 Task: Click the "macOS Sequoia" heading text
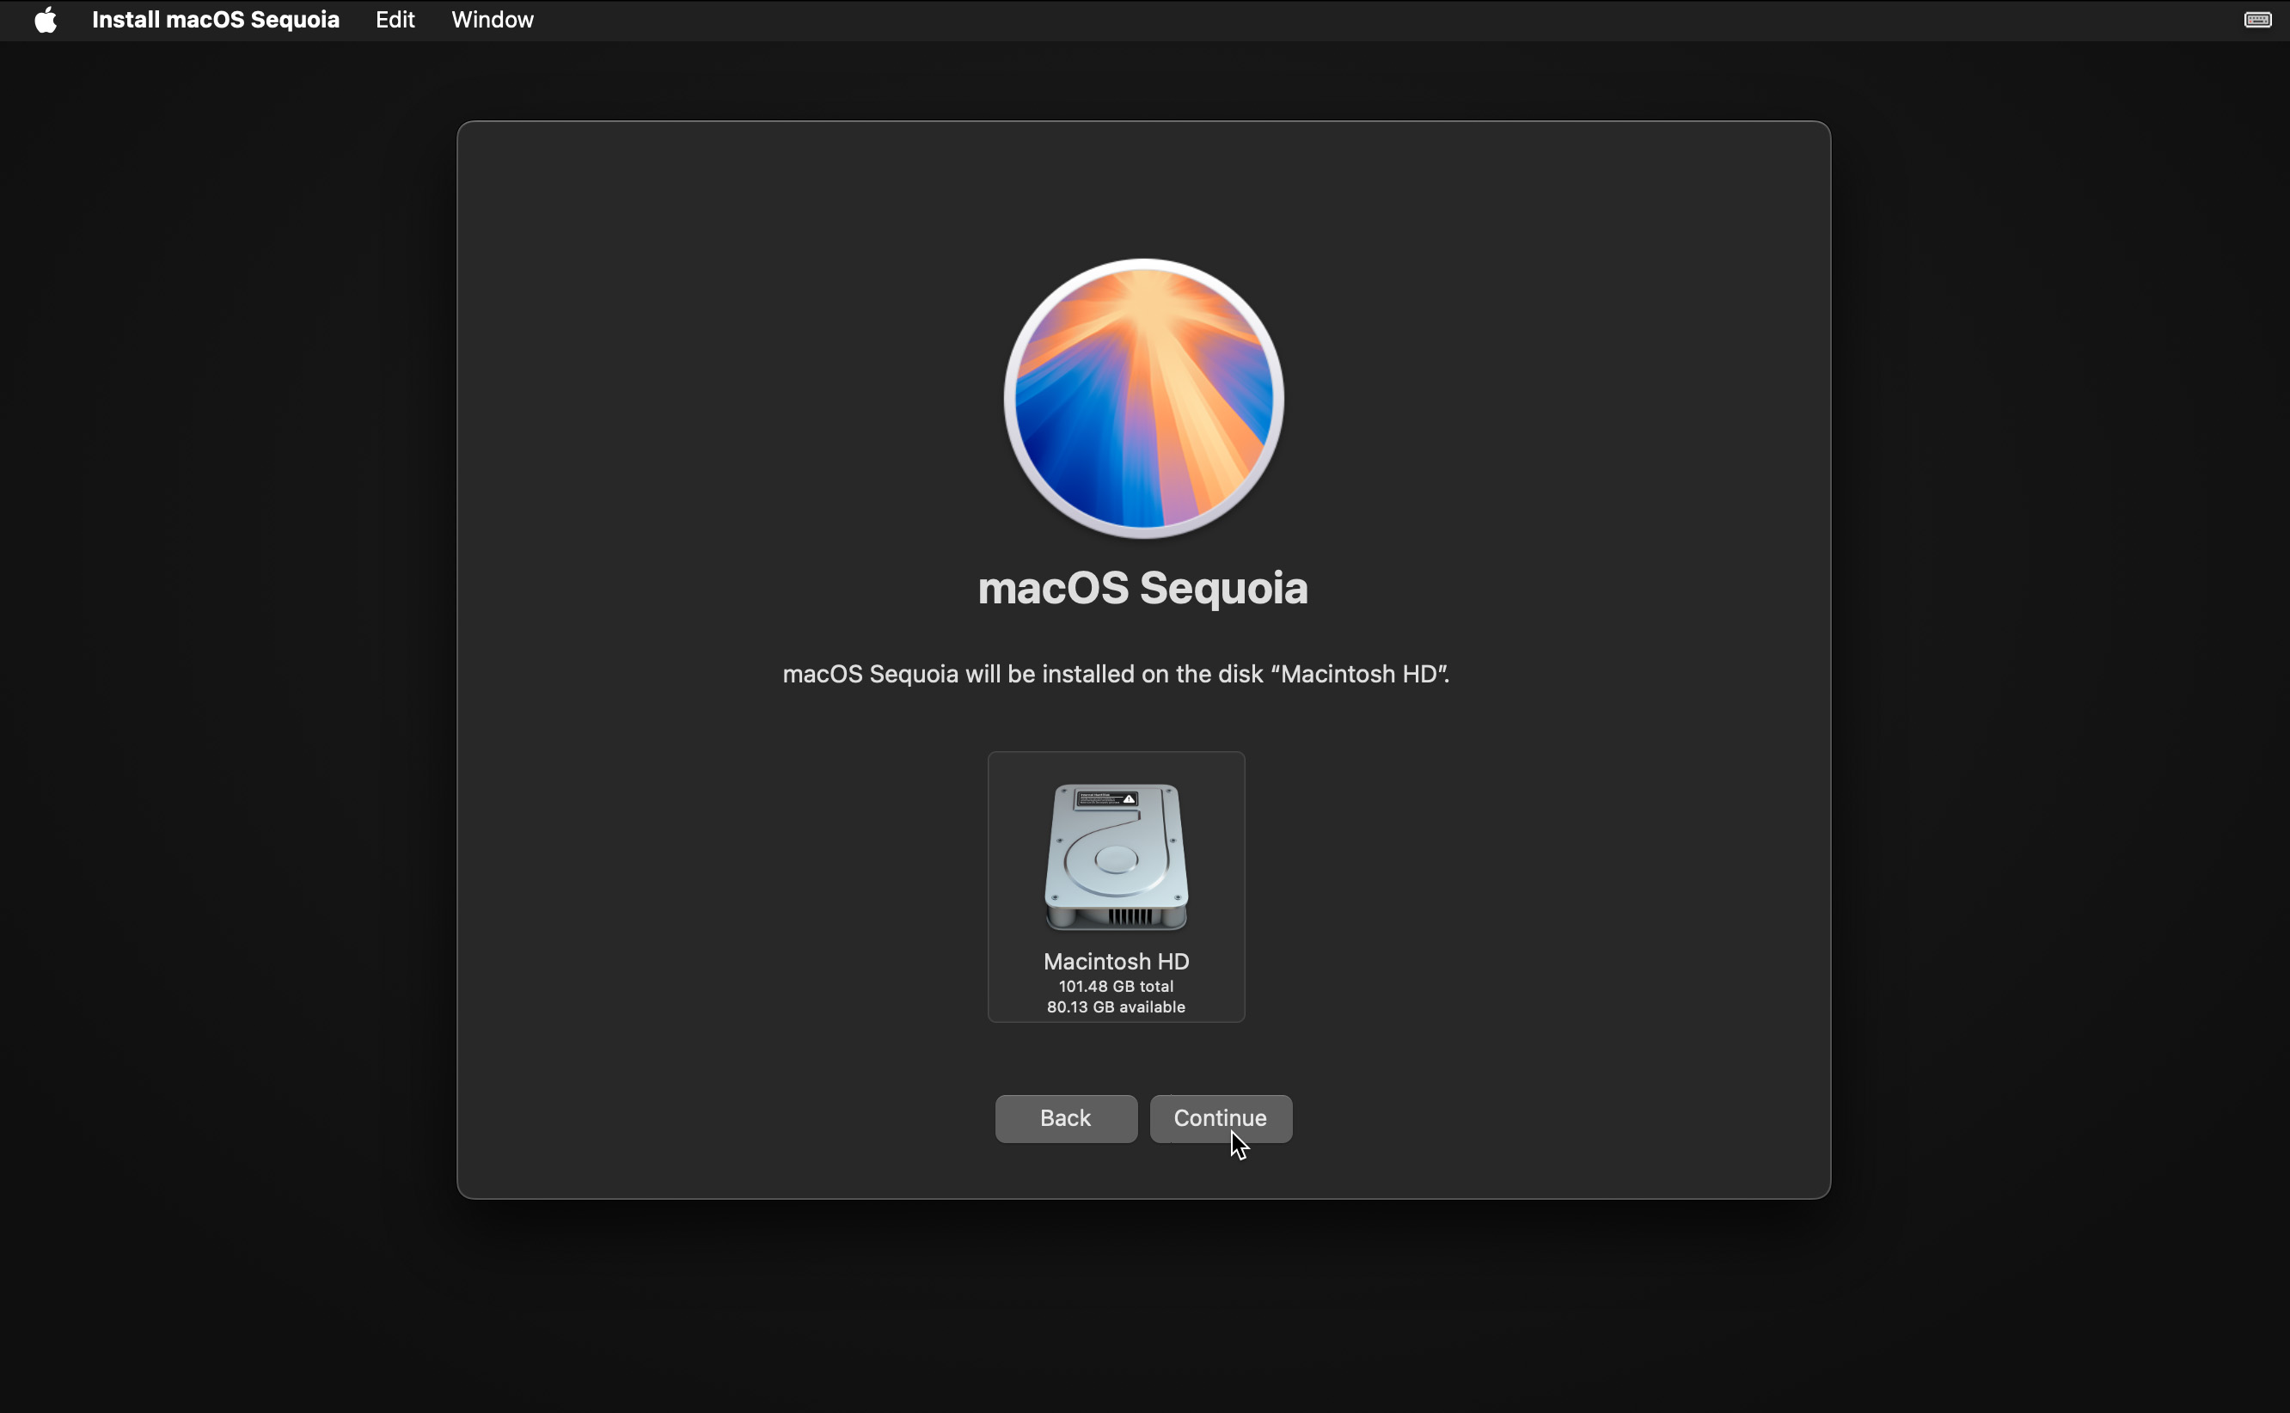click(x=1143, y=589)
